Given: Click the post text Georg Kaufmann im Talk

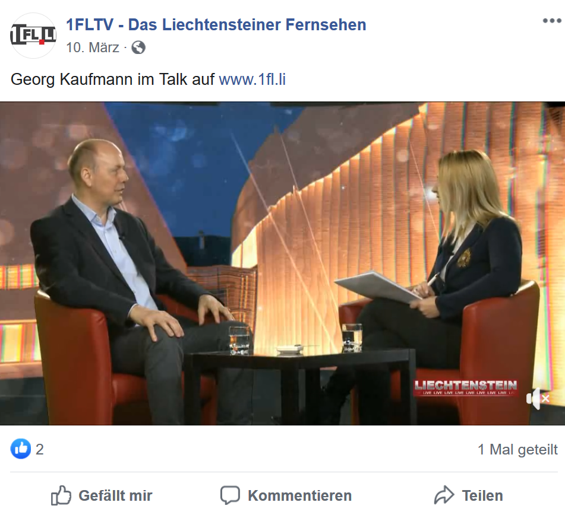Looking at the screenshot, I should [112, 79].
